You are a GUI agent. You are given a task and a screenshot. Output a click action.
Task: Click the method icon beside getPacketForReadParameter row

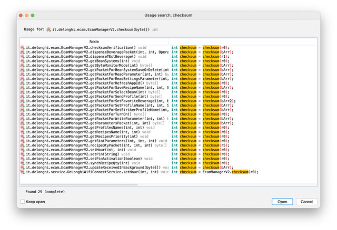click(23, 75)
